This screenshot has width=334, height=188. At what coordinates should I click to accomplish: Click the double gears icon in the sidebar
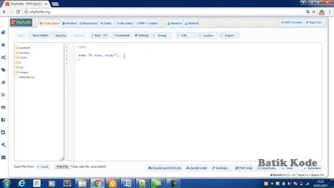coord(4,57)
